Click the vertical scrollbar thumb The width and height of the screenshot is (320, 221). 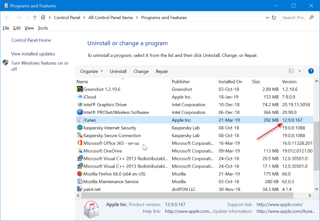pos(316,146)
